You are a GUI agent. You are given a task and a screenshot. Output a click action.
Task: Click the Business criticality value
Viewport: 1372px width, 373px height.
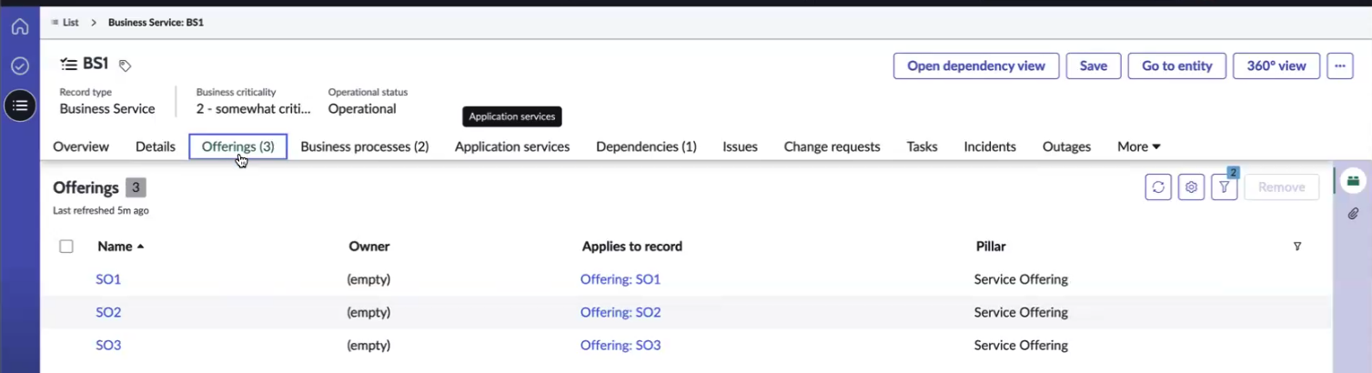(254, 109)
